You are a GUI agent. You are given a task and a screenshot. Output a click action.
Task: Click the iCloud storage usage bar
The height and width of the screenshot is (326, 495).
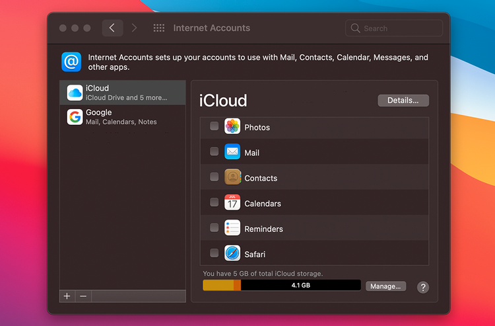pyautogui.click(x=281, y=286)
